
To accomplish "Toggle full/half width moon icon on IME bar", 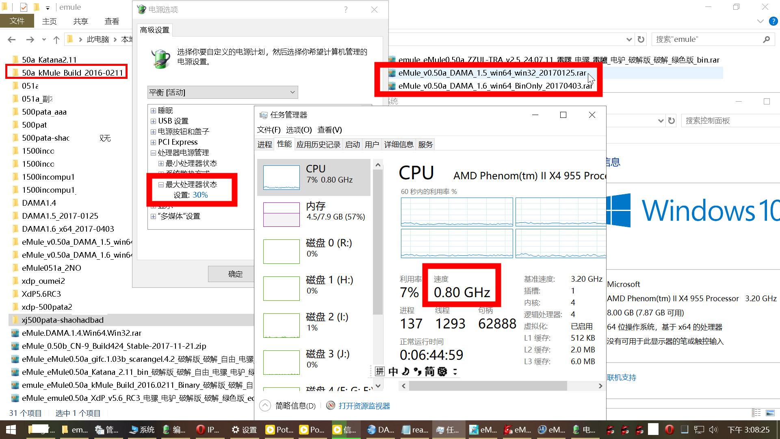I will pos(405,371).
